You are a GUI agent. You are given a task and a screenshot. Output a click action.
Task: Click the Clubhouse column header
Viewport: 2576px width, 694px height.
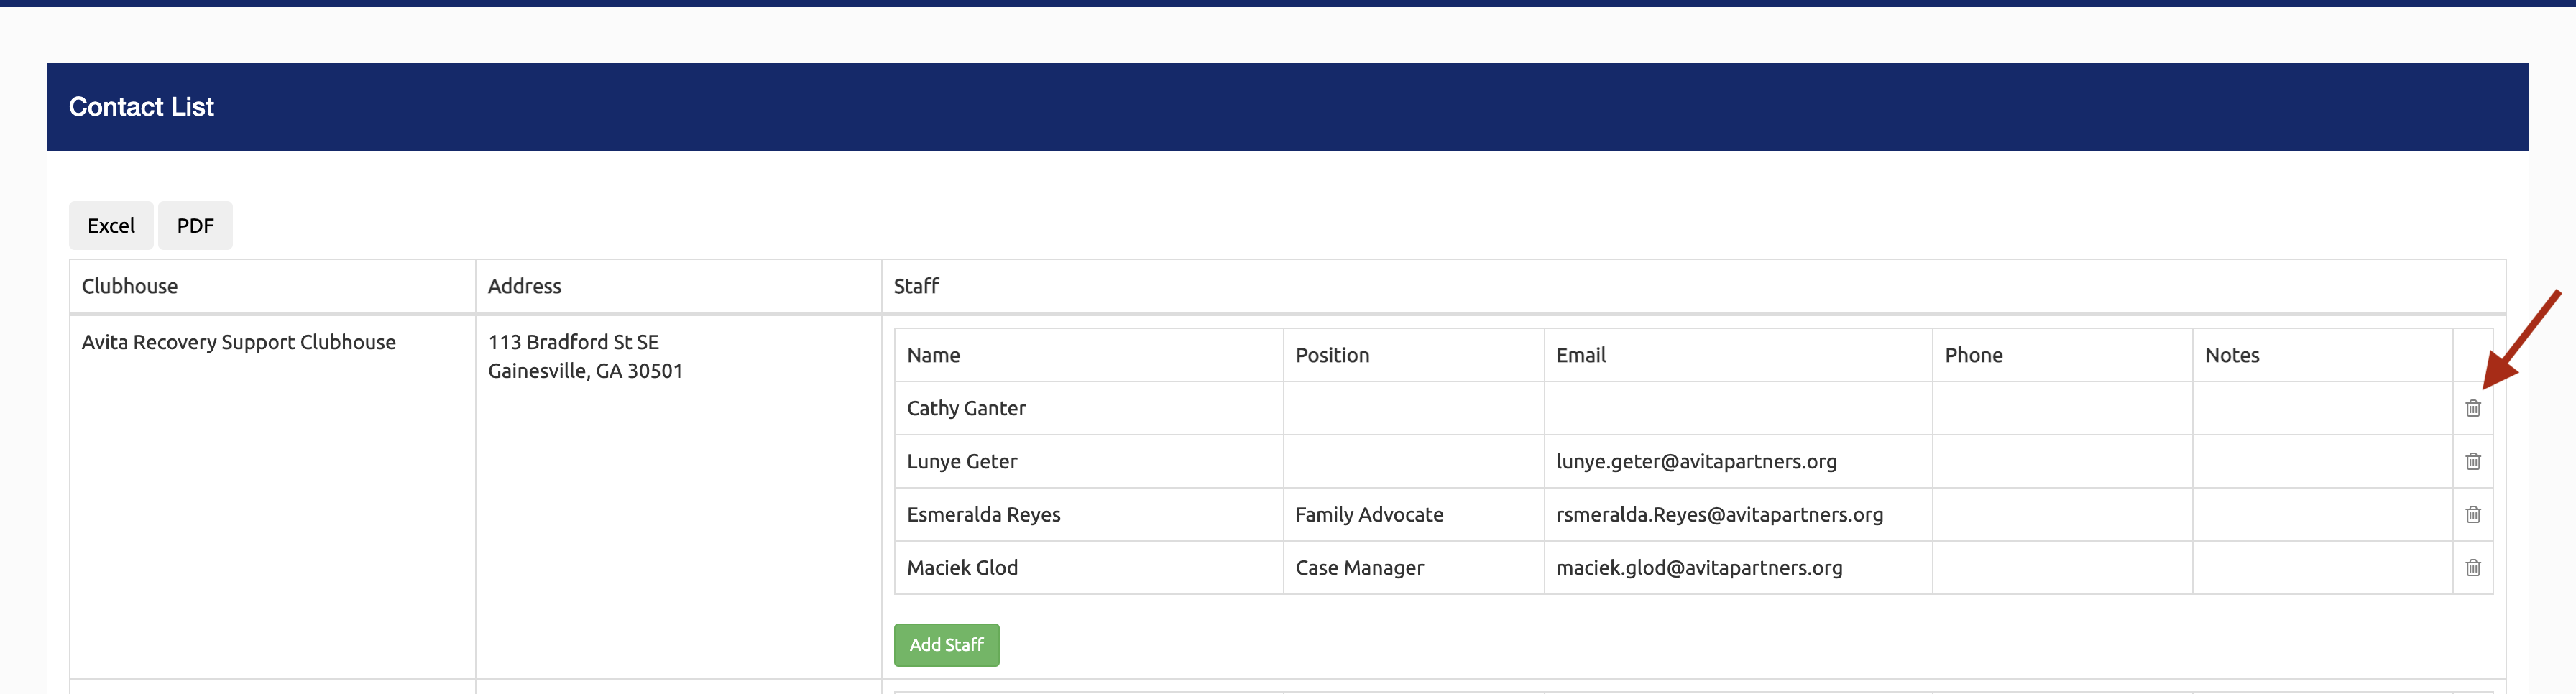click(130, 286)
